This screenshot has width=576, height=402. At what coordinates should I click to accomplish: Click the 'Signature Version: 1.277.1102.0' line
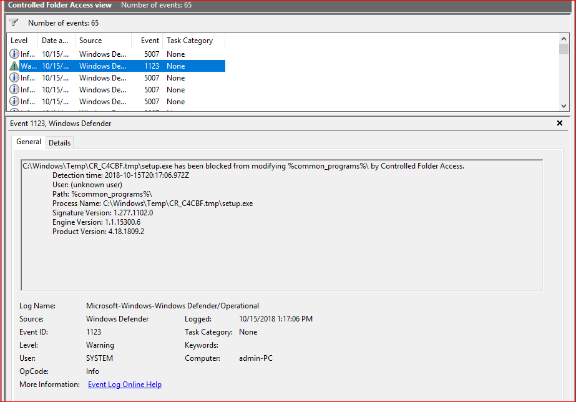103,213
